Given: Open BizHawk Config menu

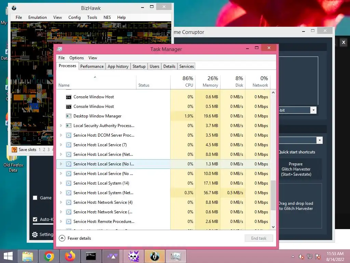Looking at the screenshot, I should coord(74,17).
